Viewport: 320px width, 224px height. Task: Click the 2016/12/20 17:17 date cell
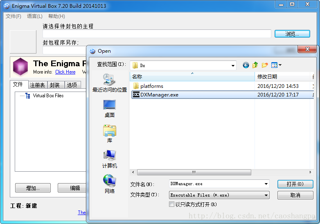[x=278, y=95]
